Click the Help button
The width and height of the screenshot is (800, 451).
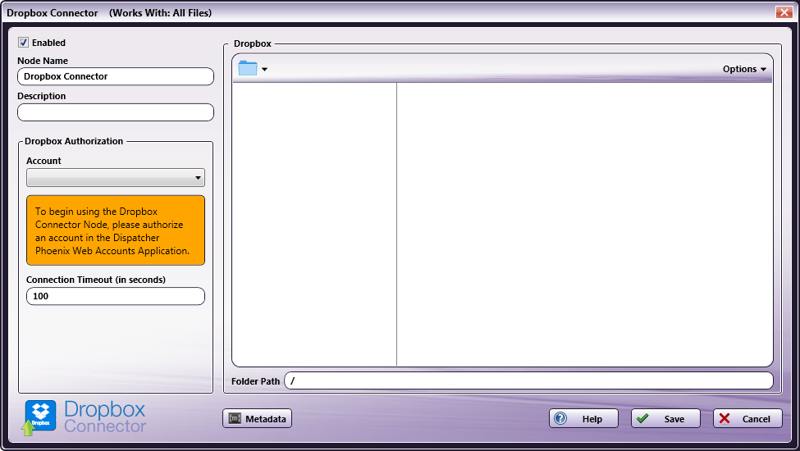point(583,418)
